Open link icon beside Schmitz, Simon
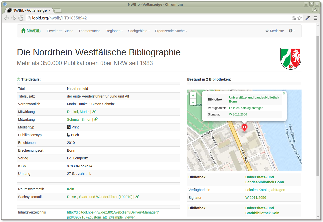The width and height of the screenshot is (323, 222). tap(96, 119)
